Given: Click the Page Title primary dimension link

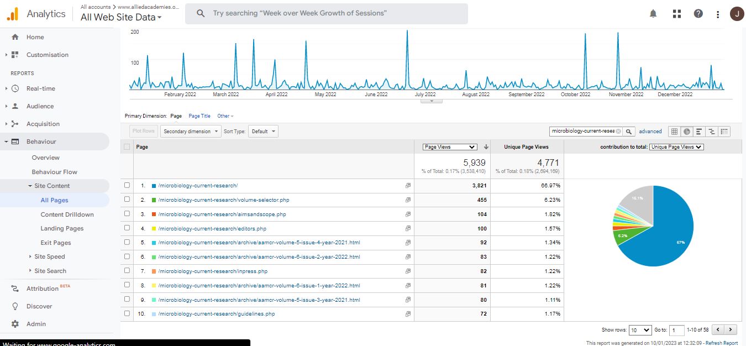Looking at the screenshot, I should click(199, 116).
